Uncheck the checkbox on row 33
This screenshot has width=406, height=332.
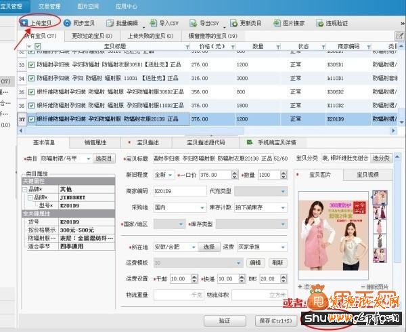31,65
